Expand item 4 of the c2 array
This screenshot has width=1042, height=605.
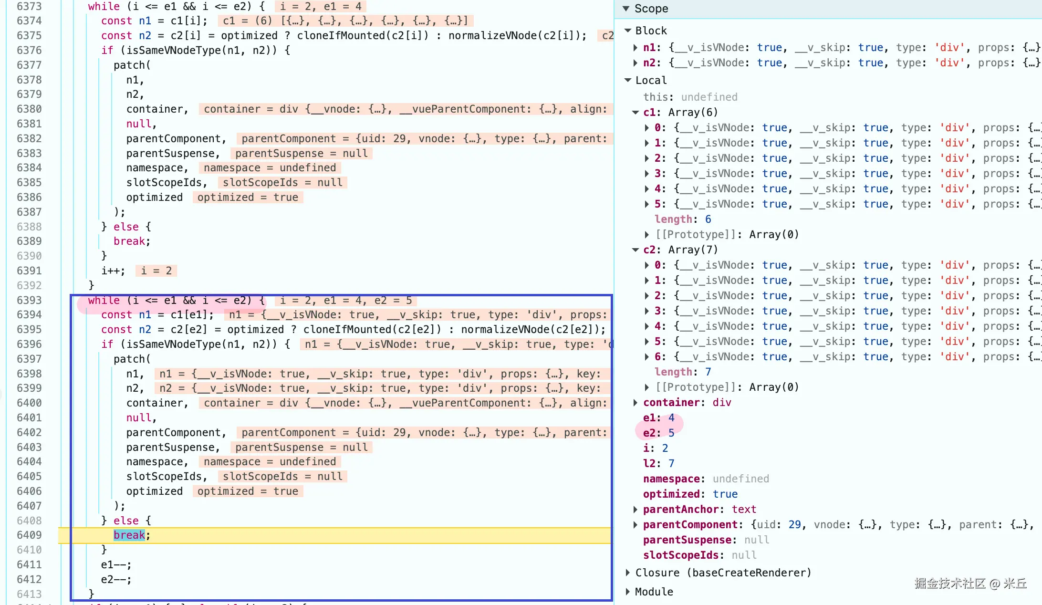click(646, 326)
